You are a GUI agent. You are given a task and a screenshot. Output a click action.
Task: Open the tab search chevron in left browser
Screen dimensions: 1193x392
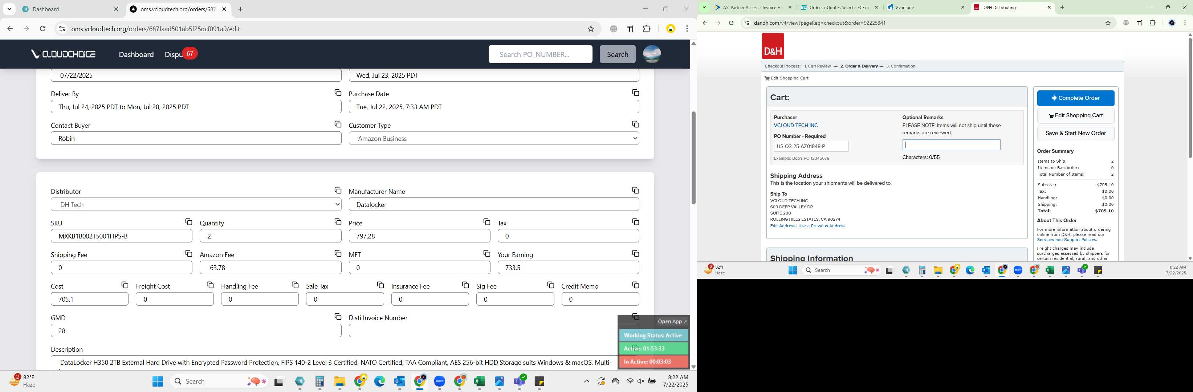point(9,9)
